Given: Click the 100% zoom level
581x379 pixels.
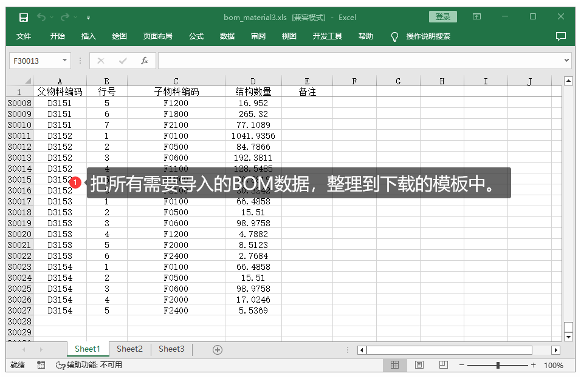Looking at the screenshot, I should pyautogui.click(x=554, y=365).
